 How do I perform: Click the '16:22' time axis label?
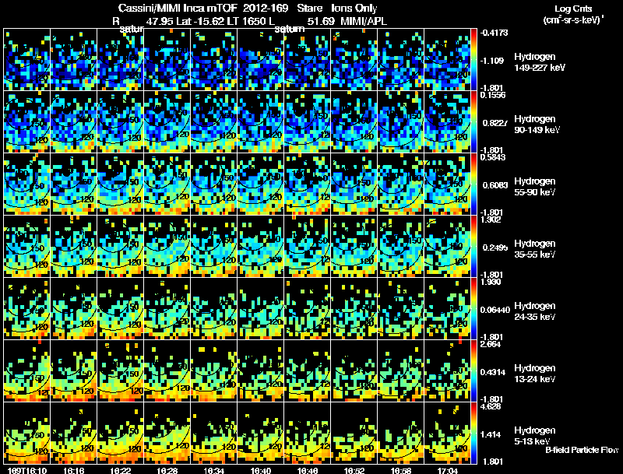point(121,471)
